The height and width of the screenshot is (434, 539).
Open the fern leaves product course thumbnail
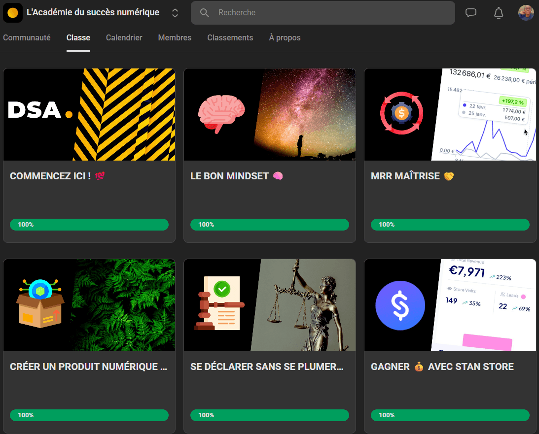point(123,305)
